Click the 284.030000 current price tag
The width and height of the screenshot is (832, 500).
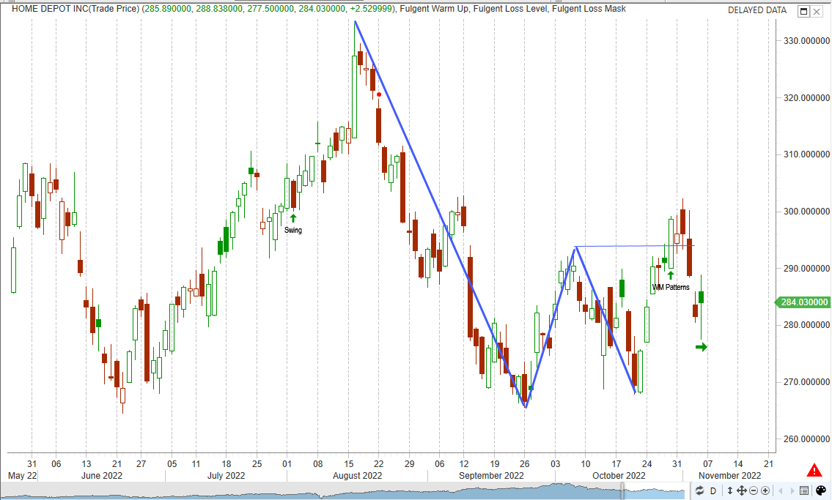point(803,302)
